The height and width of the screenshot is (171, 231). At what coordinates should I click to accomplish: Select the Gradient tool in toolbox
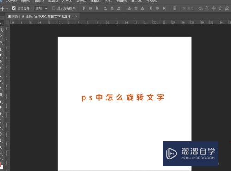tap(1, 95)
